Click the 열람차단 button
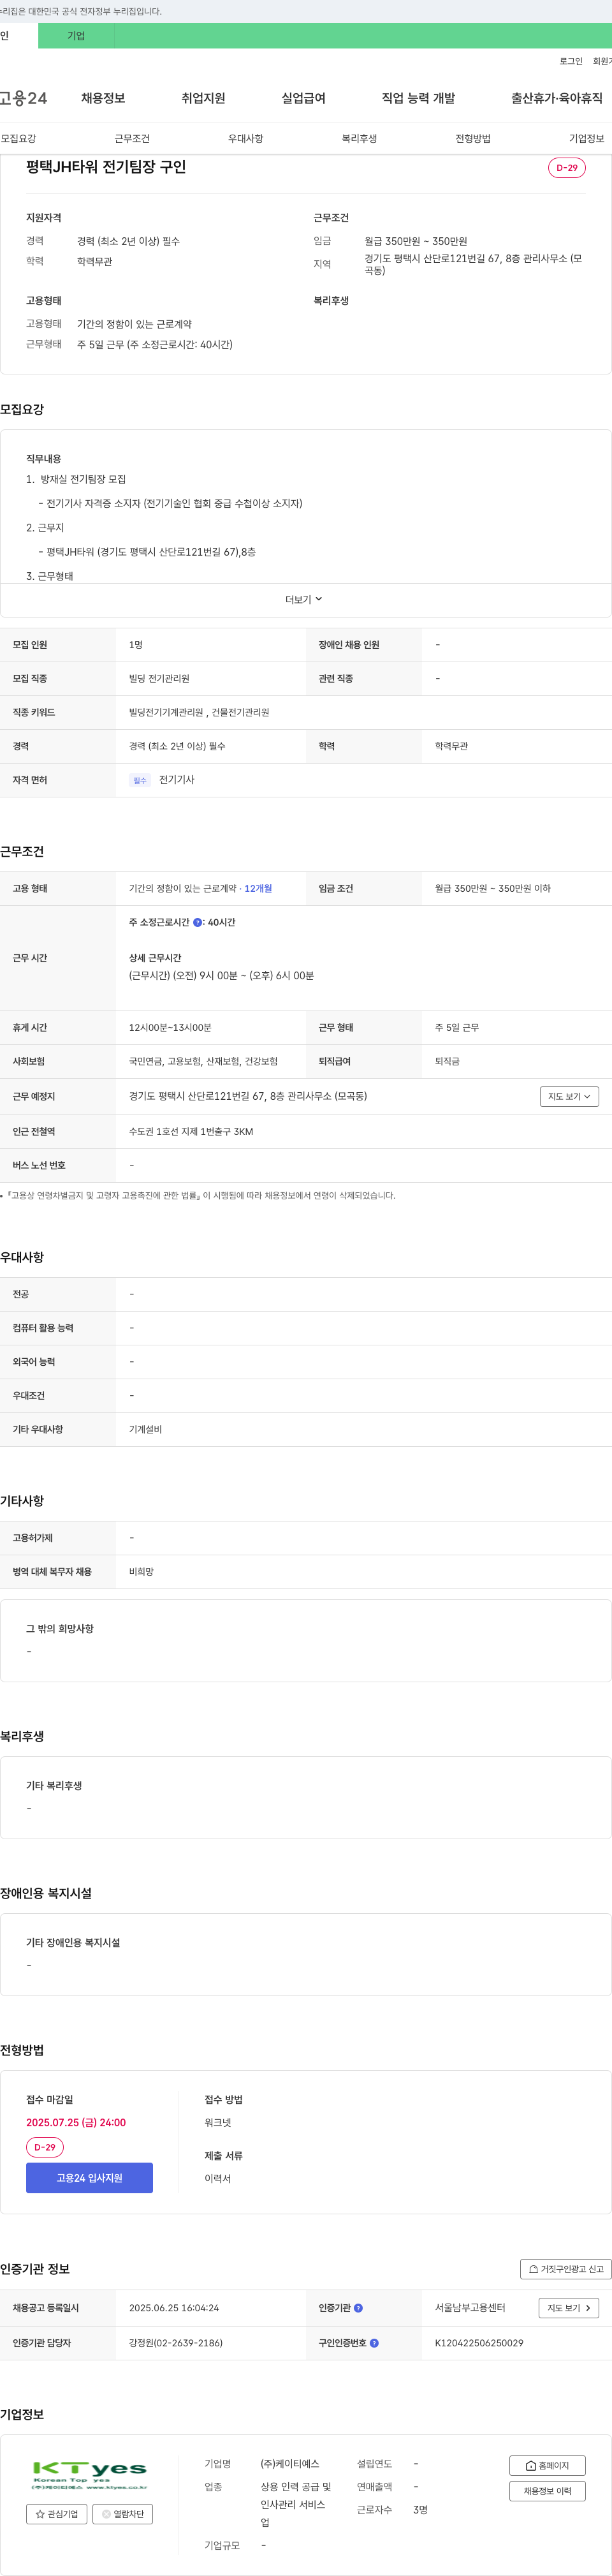The width and height of the screenshot is (612, 2576). point(122,2514)
